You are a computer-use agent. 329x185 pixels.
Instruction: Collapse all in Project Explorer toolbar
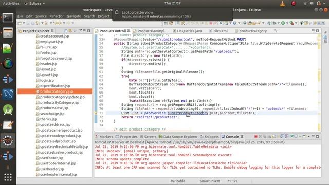point(66,31)
